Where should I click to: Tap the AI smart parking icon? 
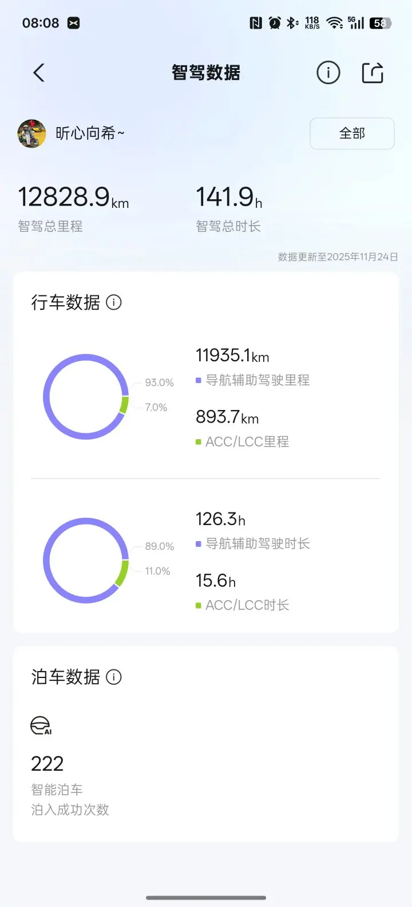tap(41, 726)
